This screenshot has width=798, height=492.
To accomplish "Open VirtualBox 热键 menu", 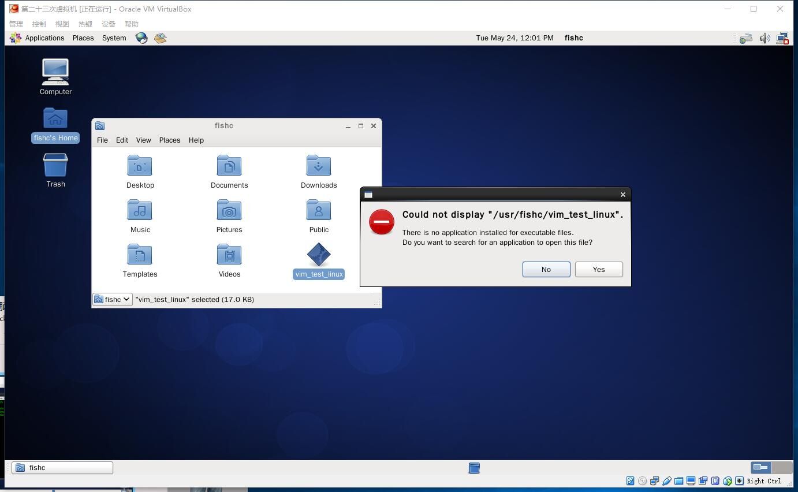I will pos(85,24).
